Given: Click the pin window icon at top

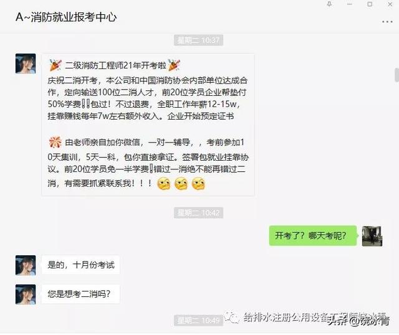Looking at the screenshot, I should 329,4.
